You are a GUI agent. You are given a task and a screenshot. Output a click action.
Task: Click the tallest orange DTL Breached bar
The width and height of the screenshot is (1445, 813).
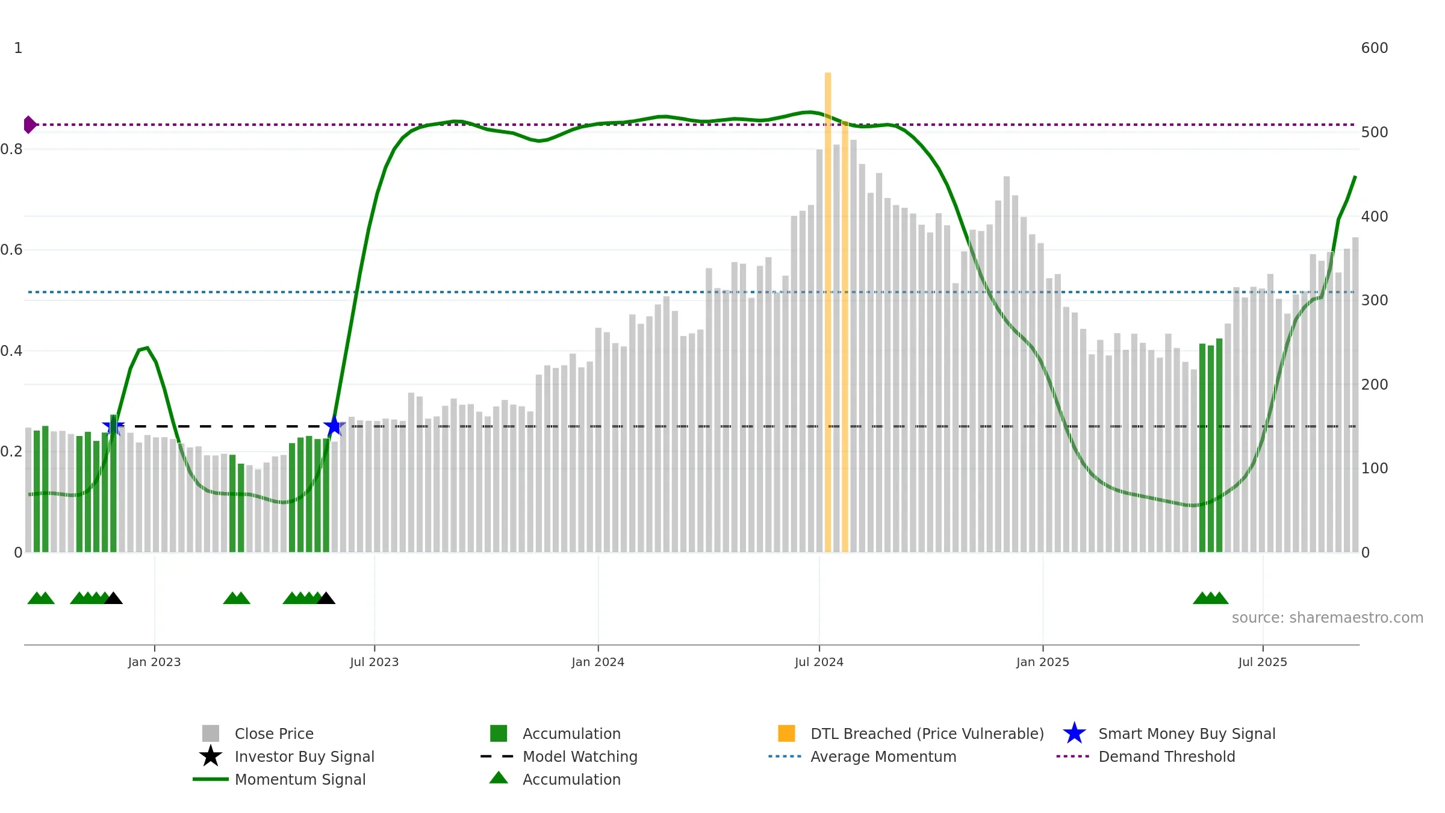tap(828, 301)
